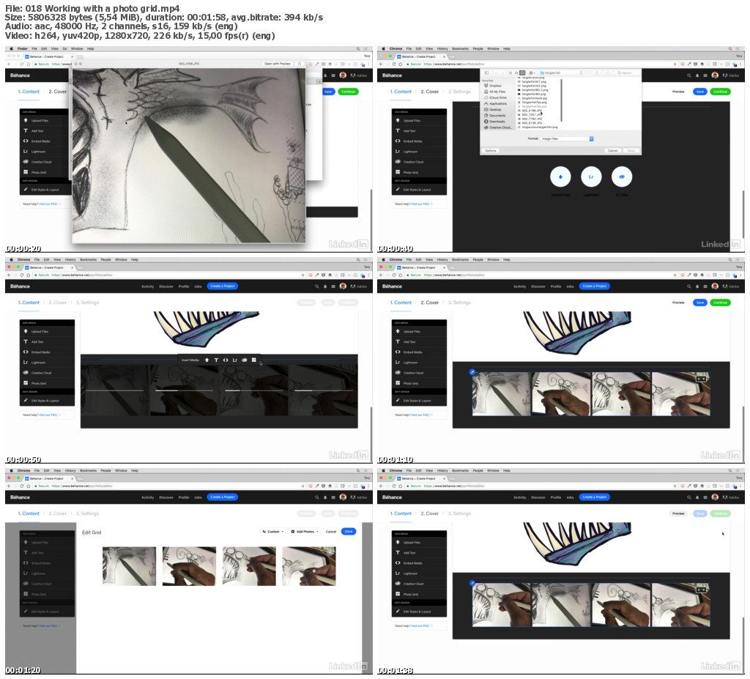
Task: Click notifications bell in 00:01:10 frame header
Action: point(697,286)
